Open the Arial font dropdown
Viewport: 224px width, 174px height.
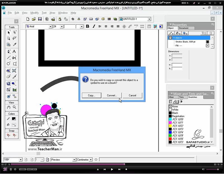[x=50, y=26]
